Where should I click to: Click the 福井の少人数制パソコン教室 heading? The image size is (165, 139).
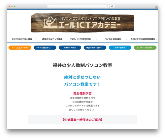pos(82,65)
